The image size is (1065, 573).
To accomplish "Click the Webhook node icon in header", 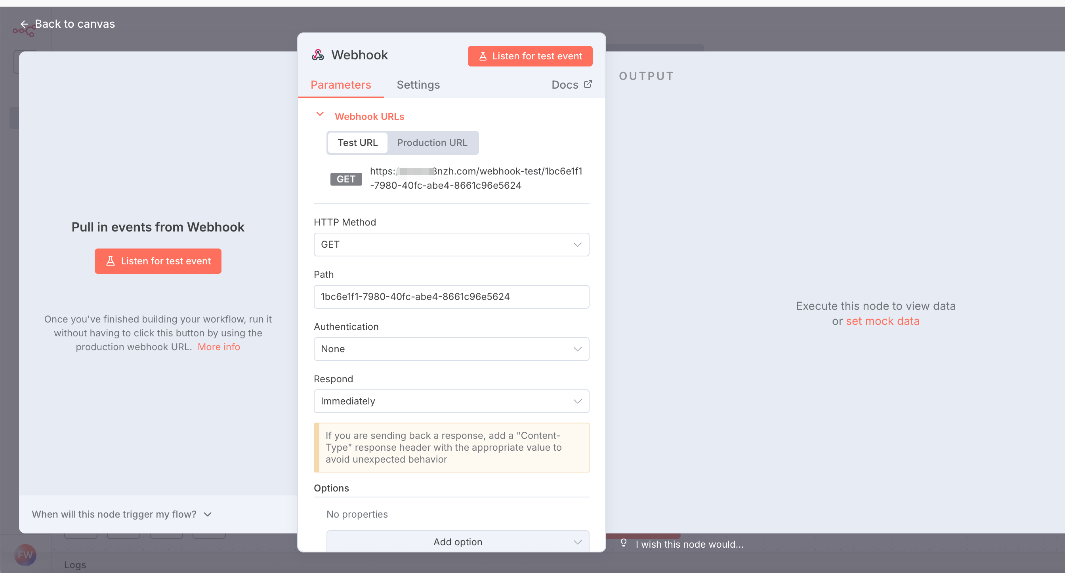I will (x=317, y=55).
